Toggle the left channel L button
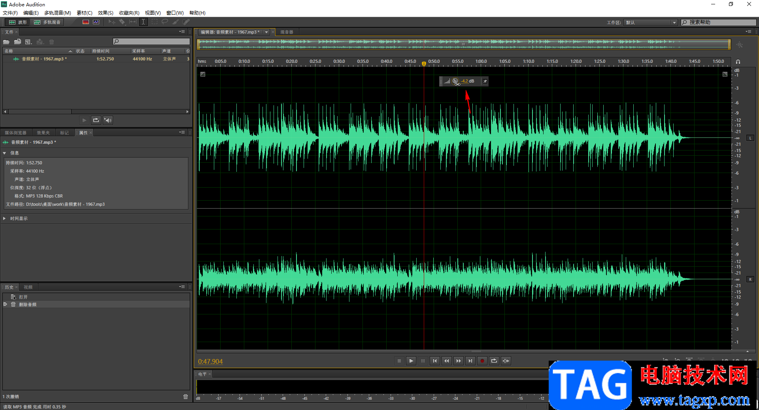This screenshot has width=759, height=410. click(x=750, y=138)
